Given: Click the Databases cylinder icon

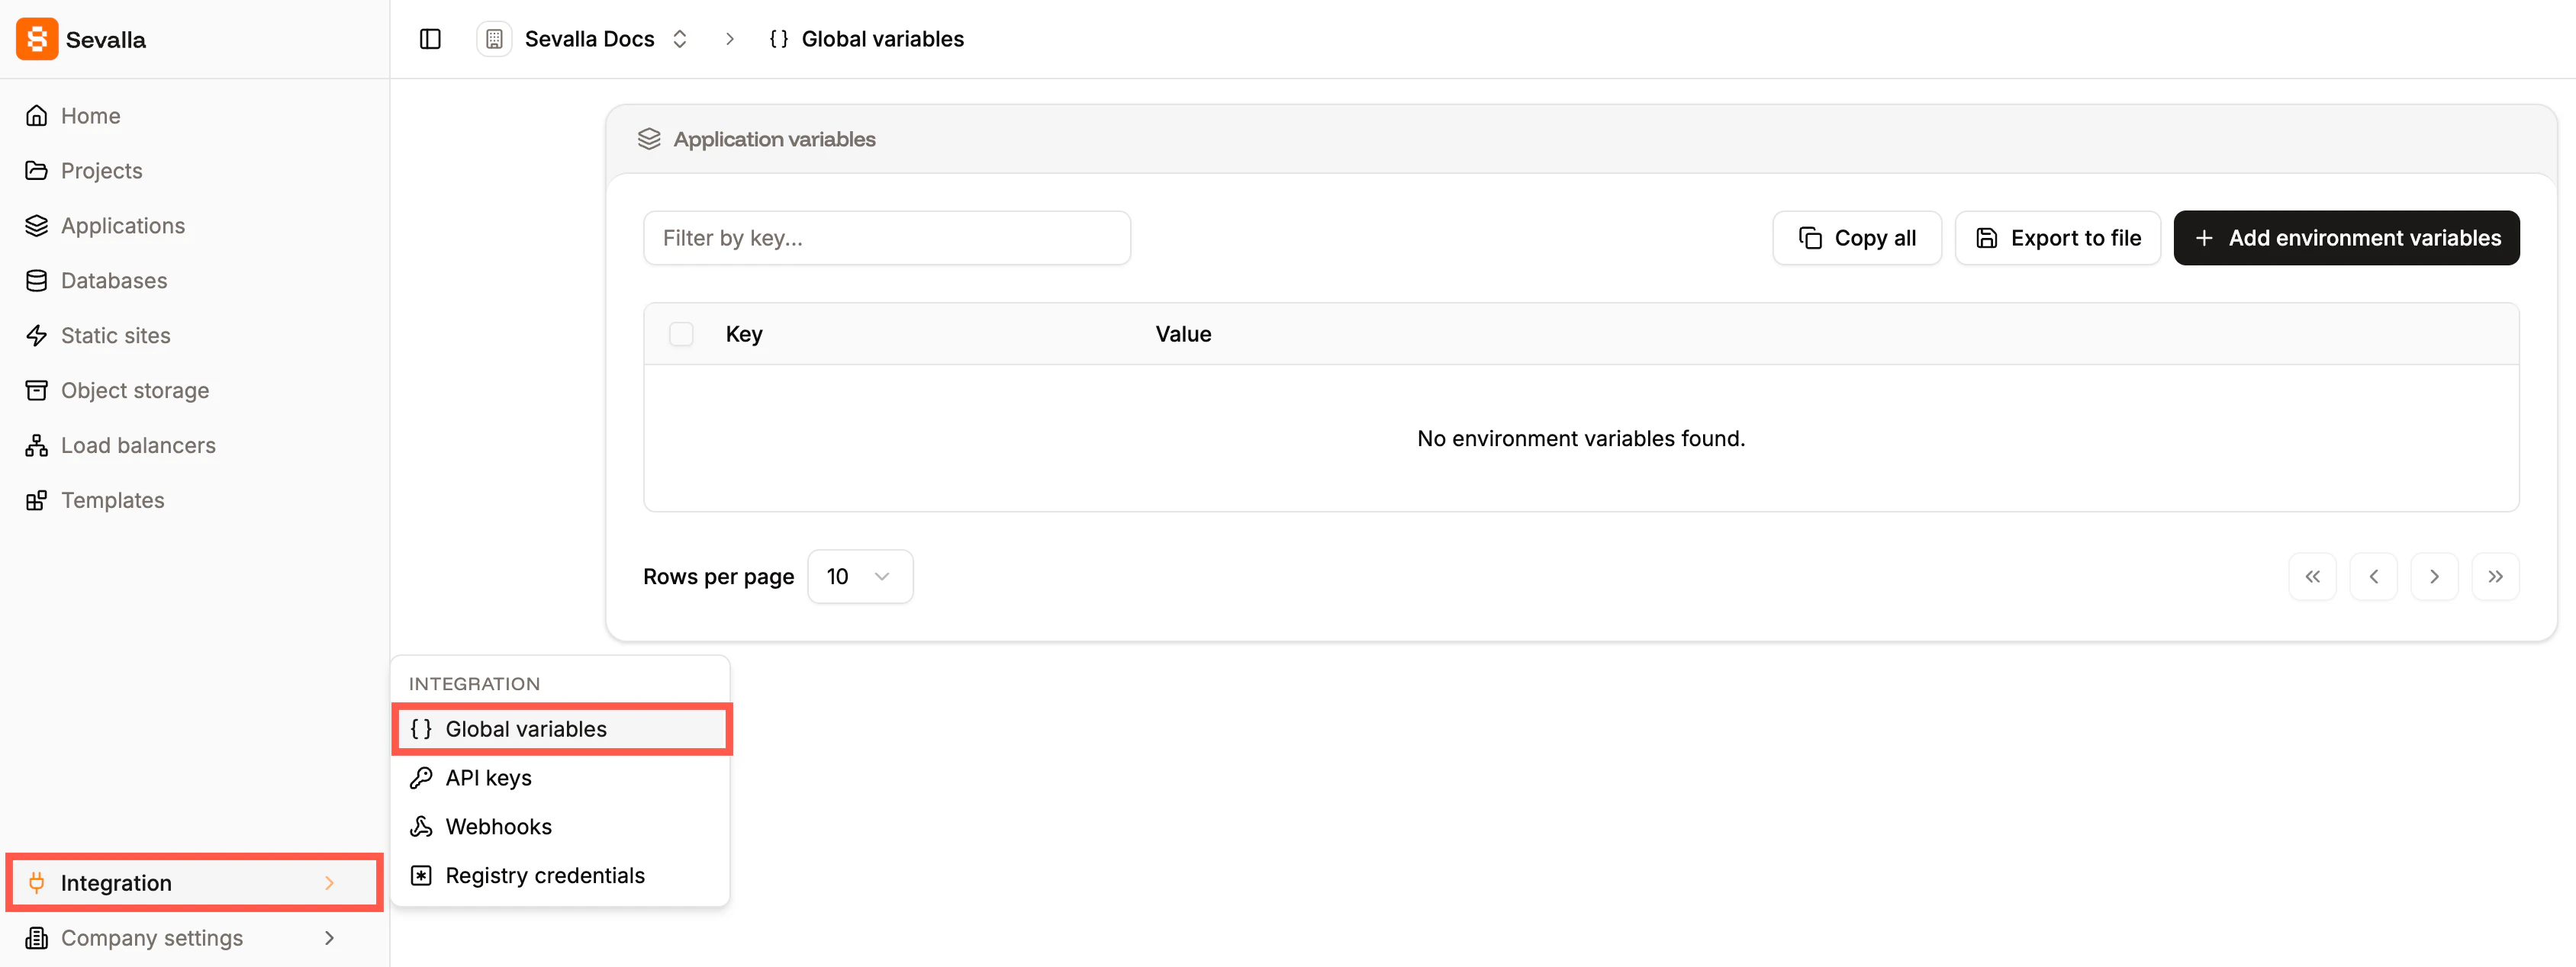Looking at the screenshot, I should (x=37, y=281).
